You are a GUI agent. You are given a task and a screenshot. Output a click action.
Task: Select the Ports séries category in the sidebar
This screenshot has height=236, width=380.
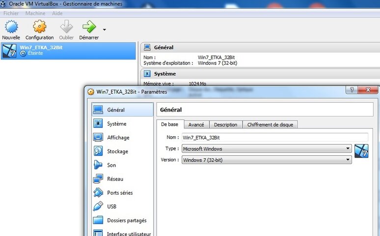point(123,193)
